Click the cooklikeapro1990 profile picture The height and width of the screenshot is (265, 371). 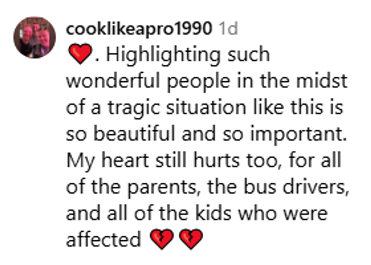coord(34,37)
